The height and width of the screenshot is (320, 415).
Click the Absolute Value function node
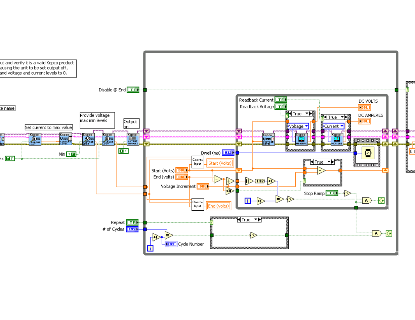pos(249,181)
